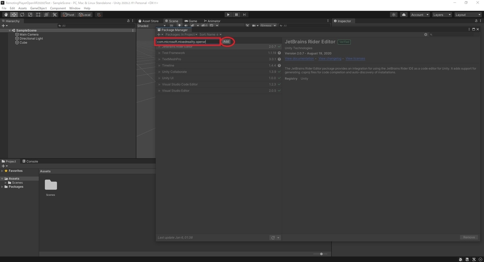Open the Component menu
The height and width of the screenshot is (262, 484).
coord(58,8)
